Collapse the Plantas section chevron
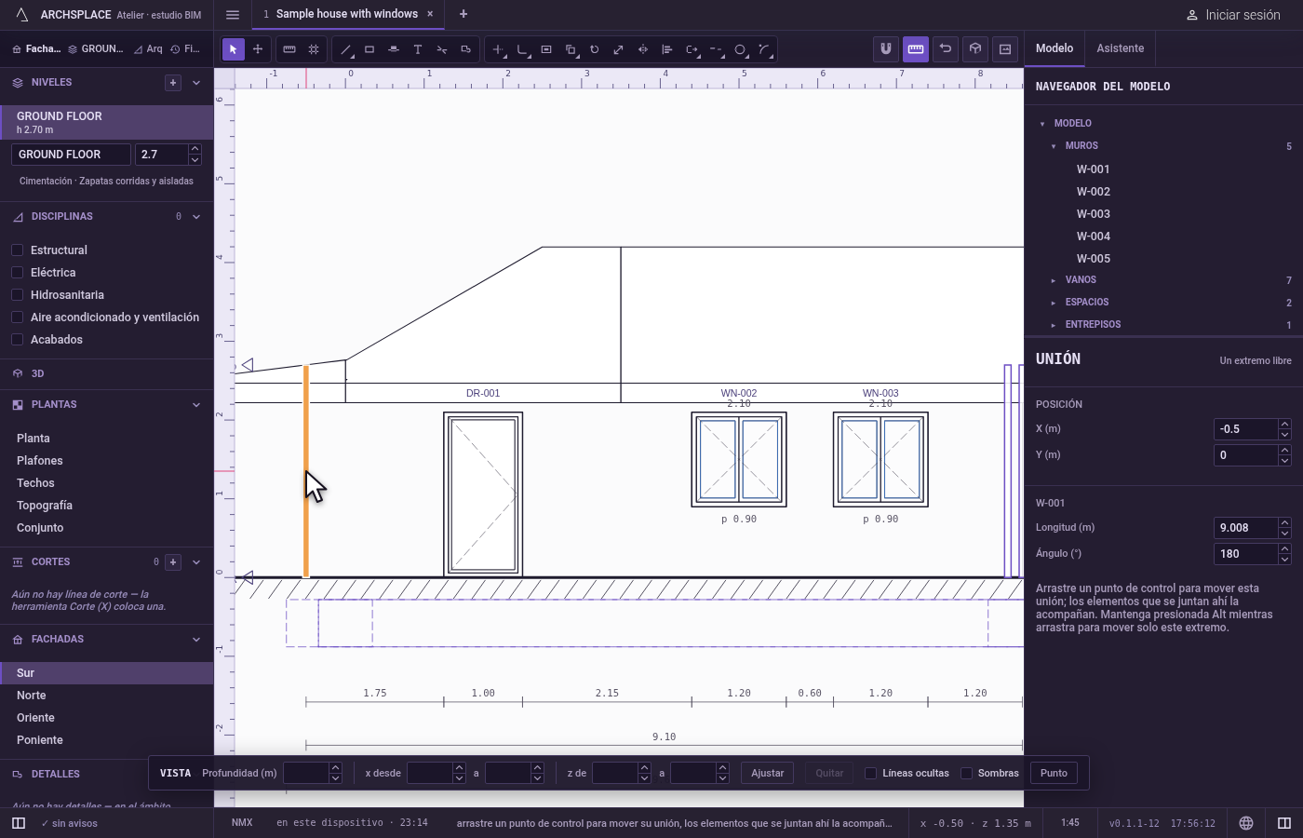The height and width of the screenshot is (838, 1303). tap(196, 405)
